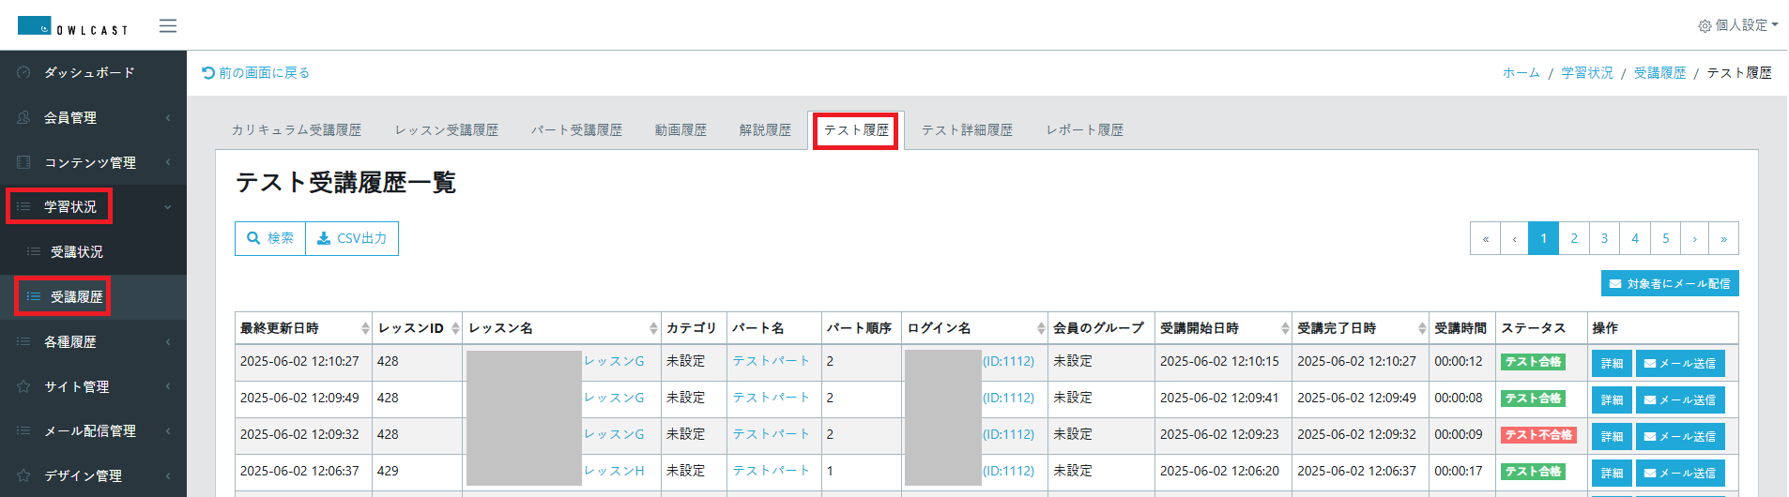
Task: Expand the 会員管理 sidebar menu
Action: (x=70, y=117)
